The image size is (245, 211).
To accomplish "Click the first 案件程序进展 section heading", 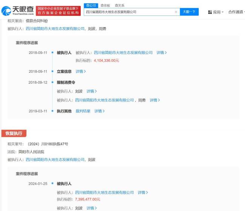I will coord(27,43).
